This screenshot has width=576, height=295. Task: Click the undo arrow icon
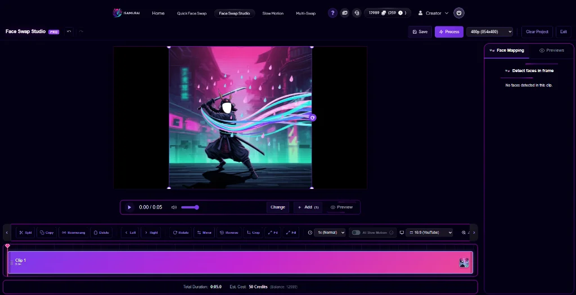(69, 31)
